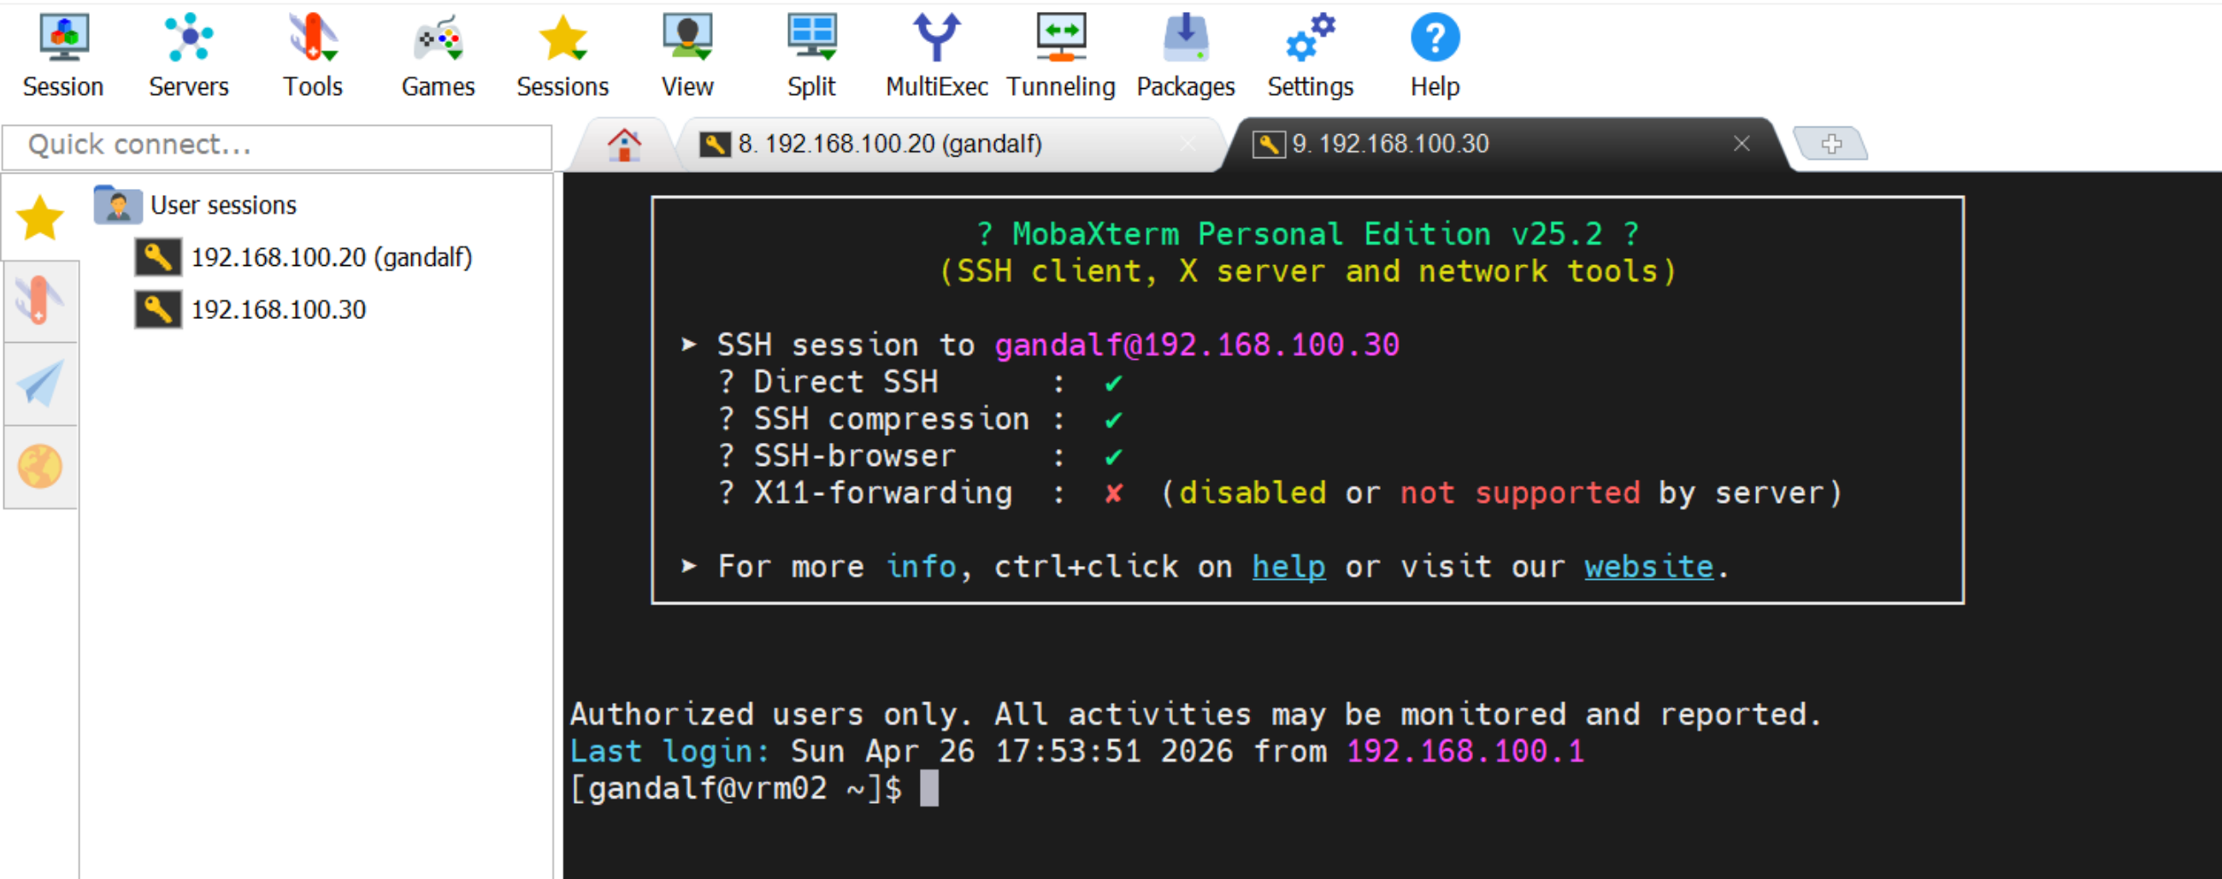Select the sidebar Sftp globe tab
The height and width of the screenshot is (879, 2222).
pyautogui.click(x=39, y=467)
